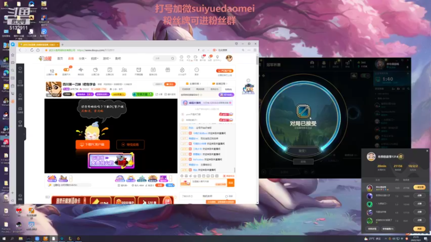Click the floating mascot icon right of chat
Screen dimensions: 431x242
click(x=248, y=88)
